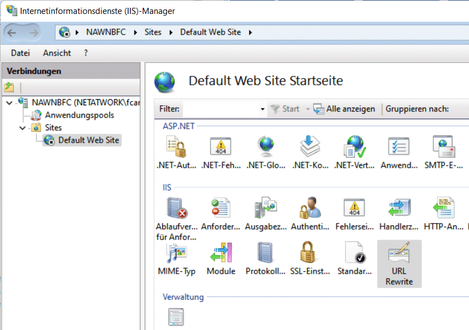Viewport: 469px width, 330px height.
Task: Open the Standarddokument icon
Action: (x=355, y=252)
